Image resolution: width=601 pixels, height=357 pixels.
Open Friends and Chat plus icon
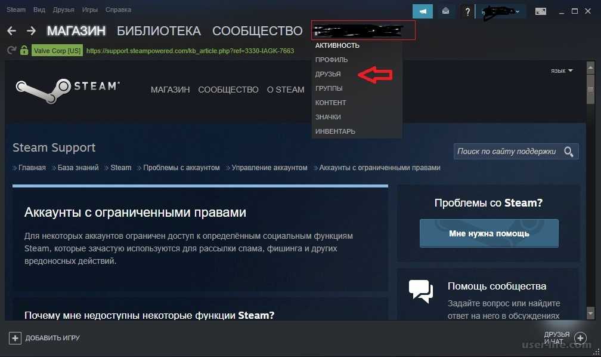coord(580,338)
